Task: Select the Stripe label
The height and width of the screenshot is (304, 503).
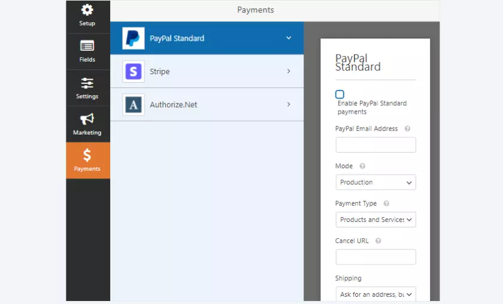Action: tap(160, 71)
